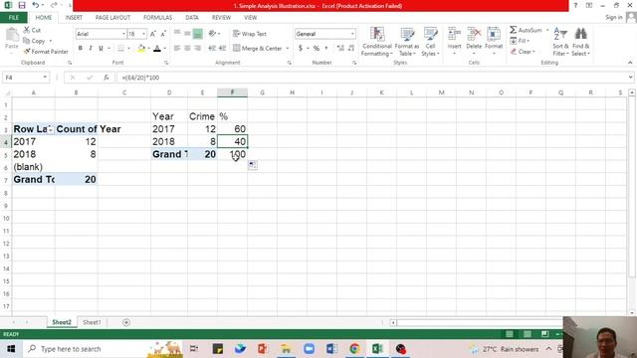
Task: Apply the red font color A
Action: (157, 49)
